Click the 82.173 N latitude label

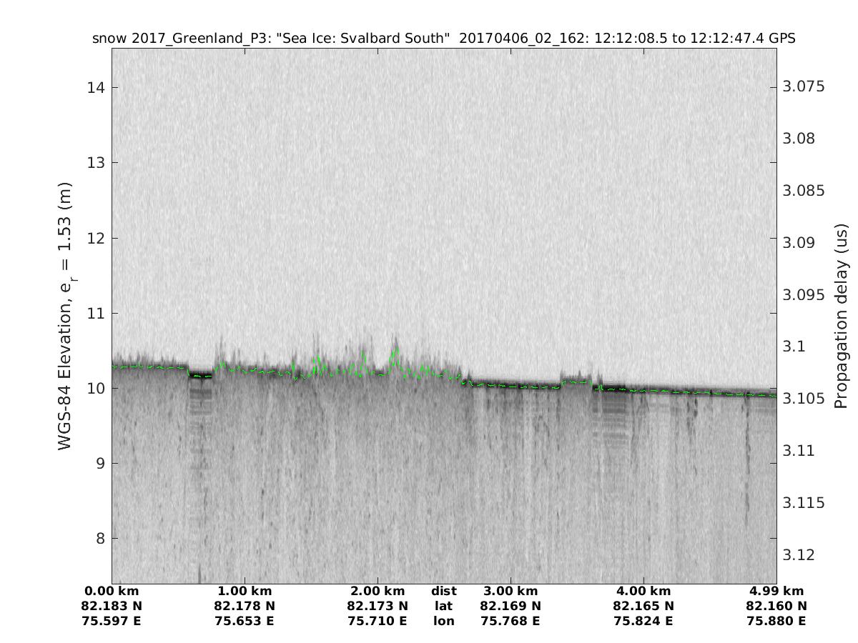(x=378, y=606)
